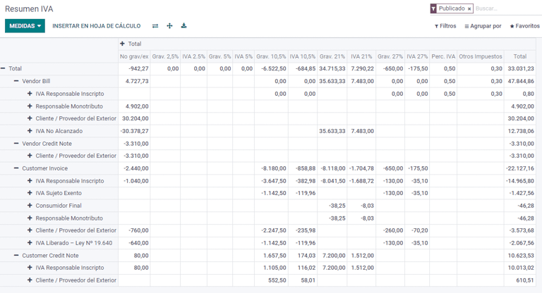
Task: Expand the IVA Sujeto Exento row
Action: tap(58, 193)
